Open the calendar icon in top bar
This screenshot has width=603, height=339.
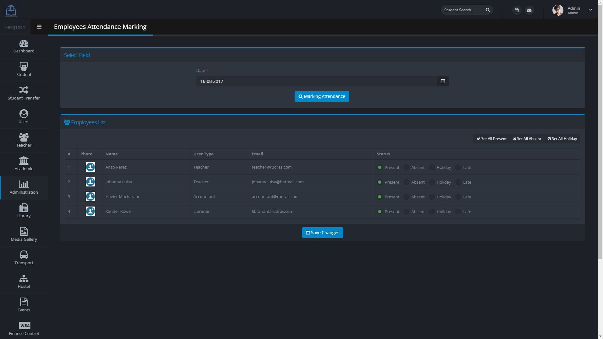coord(517,10)
